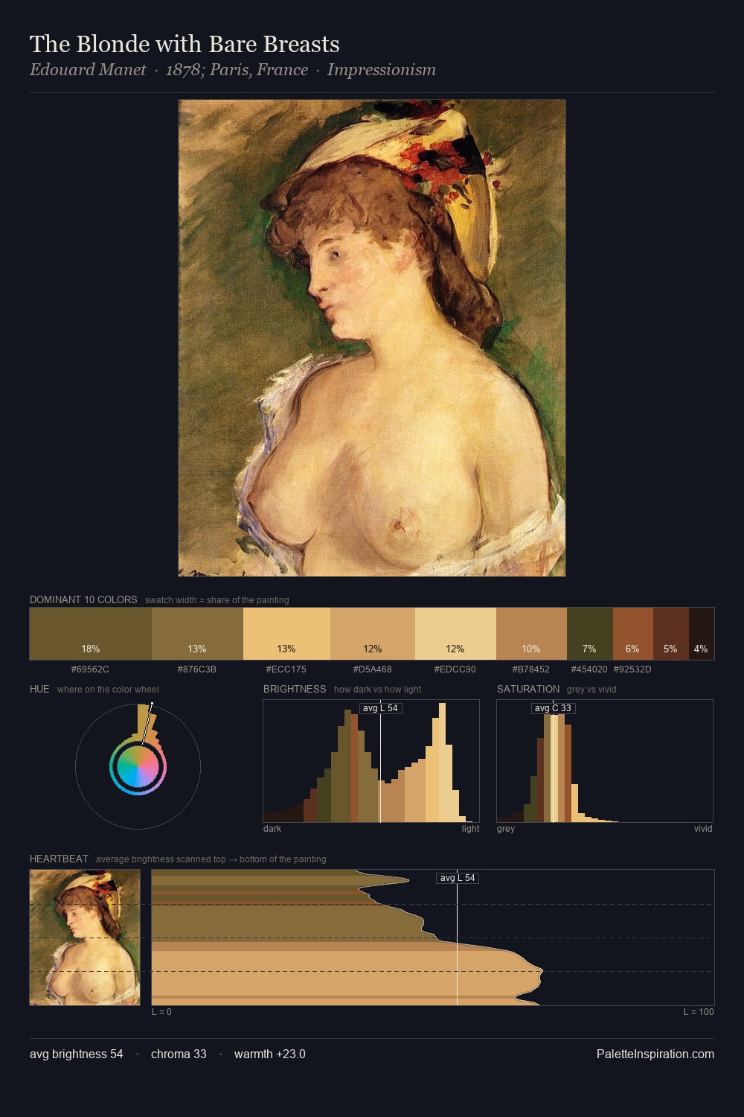The image size is (744, 1117).
Task: Click the 'light' axis label
Action: [471, 829]
